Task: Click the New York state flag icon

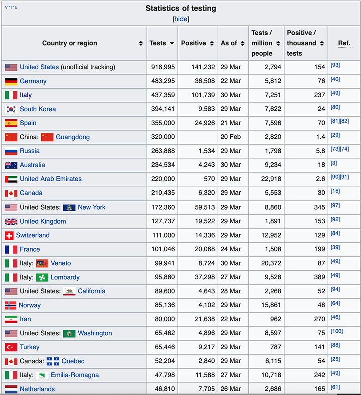Action: pos(69,208)
